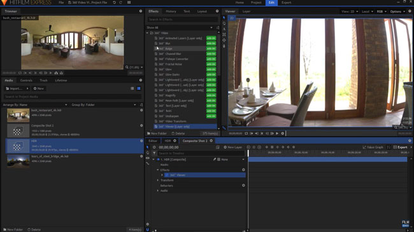The width and height of the screenshot is (414, 232).
Task: Switch to the Controls tab
Action: [x=26, y=81]
